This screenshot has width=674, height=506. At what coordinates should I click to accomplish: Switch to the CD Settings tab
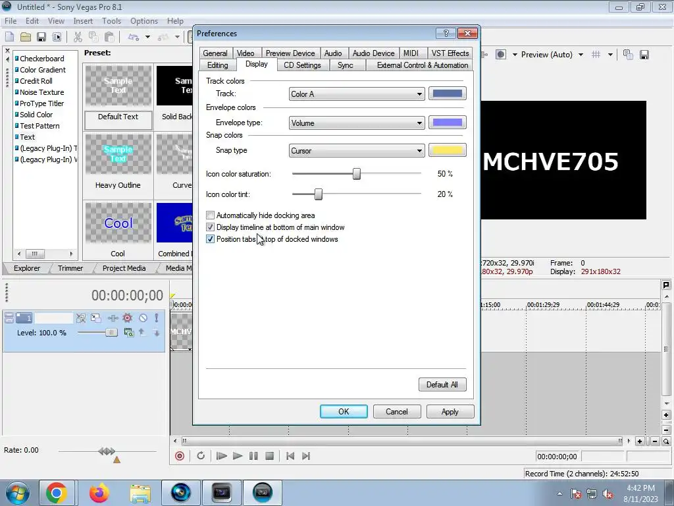point(302,65)
